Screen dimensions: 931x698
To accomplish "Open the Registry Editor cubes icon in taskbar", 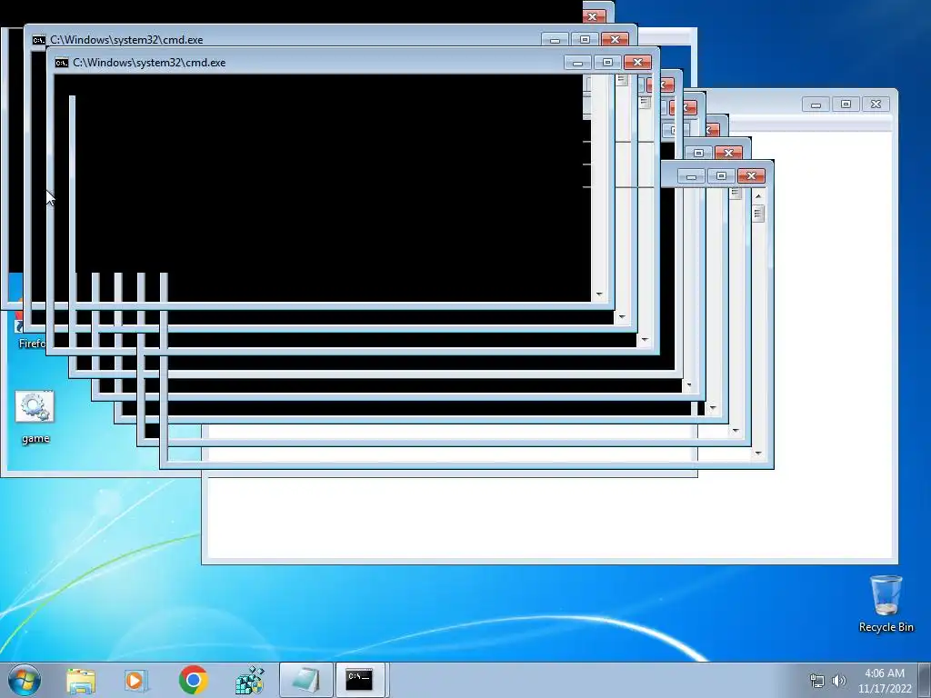I will click(x=249, y=680).
